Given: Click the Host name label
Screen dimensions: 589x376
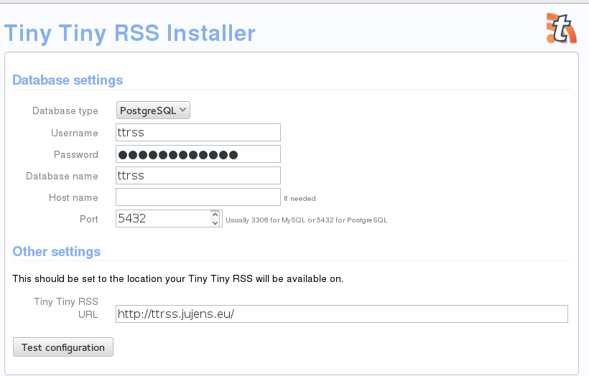Looking at the screenshot, I should tap(73, 198).
